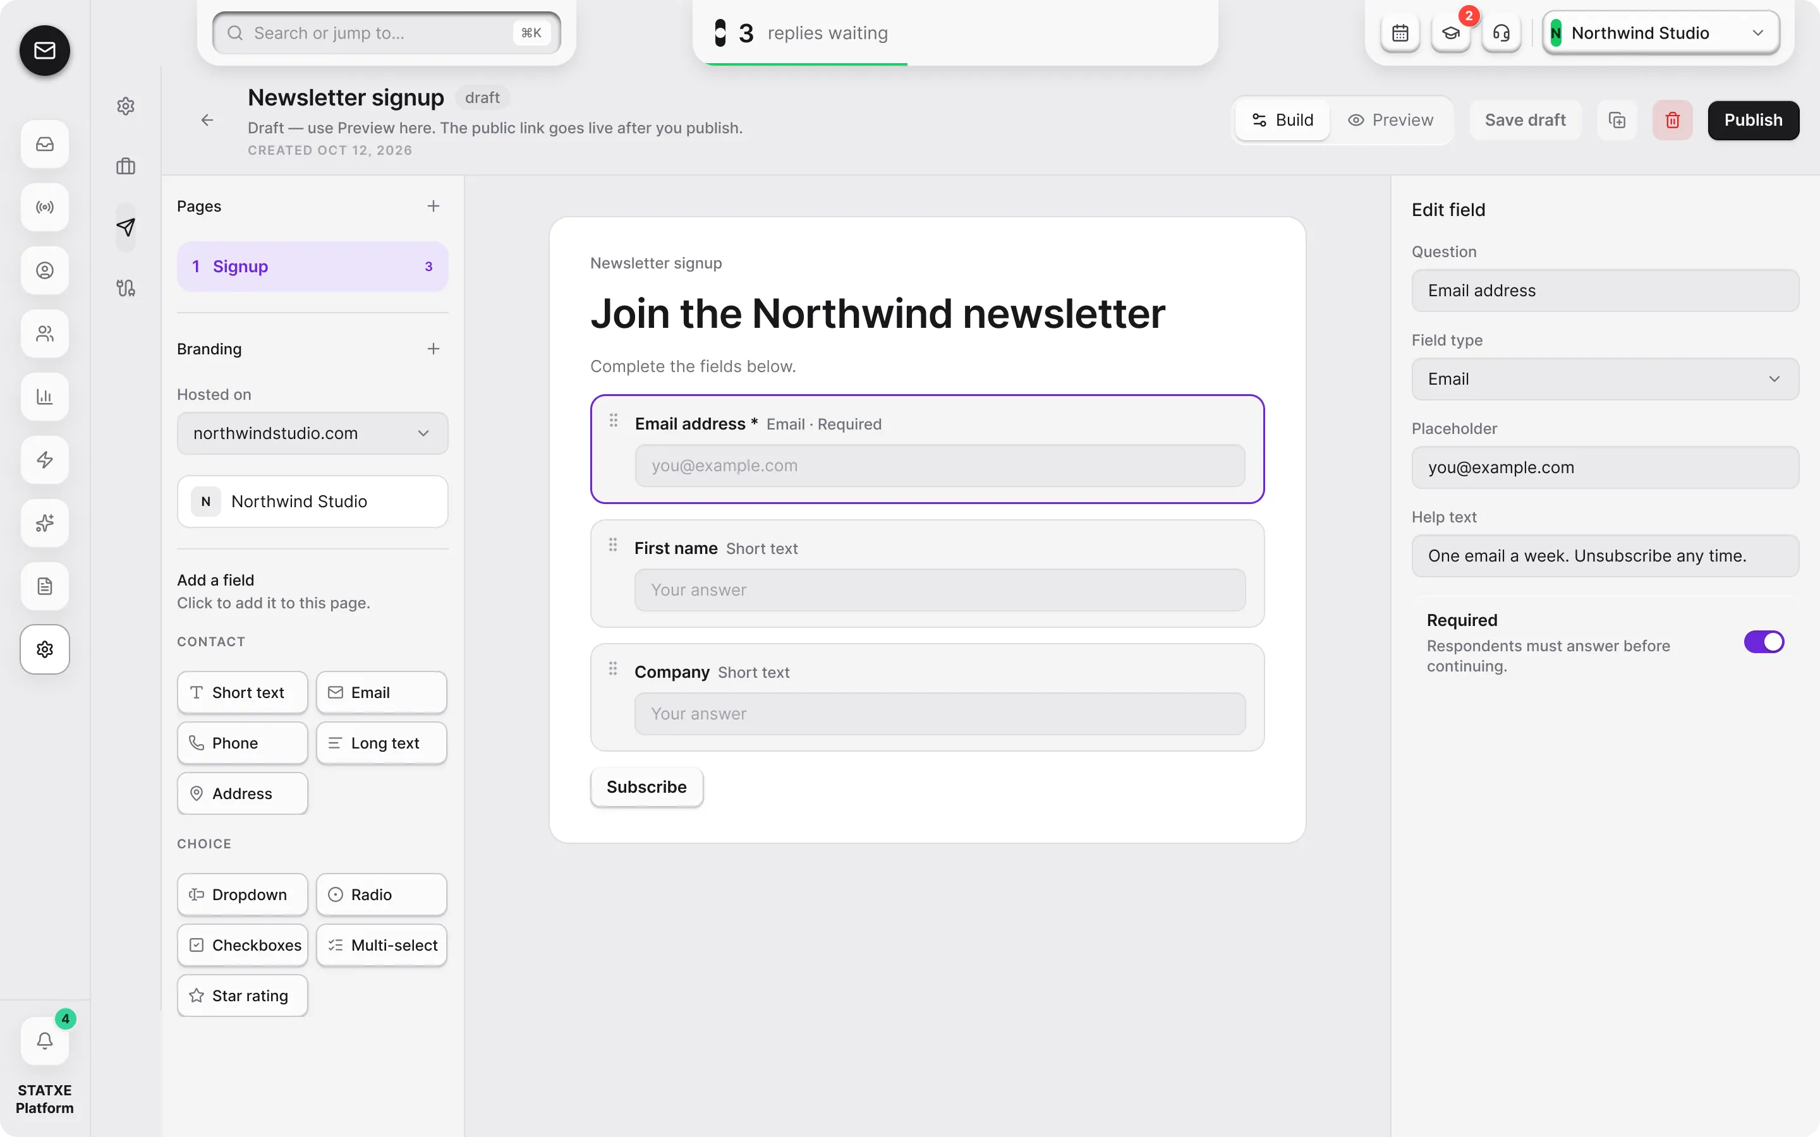Add a Dropdown choice field
Screen dimensions: 1820x1137
pyautogui.click(x=242, y=895)
